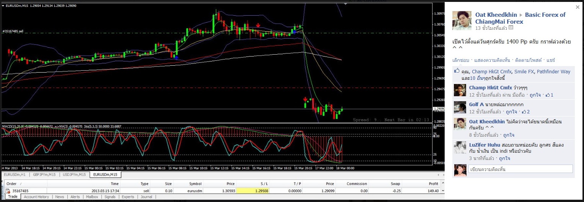The image size is (584, 202).
Task: Switch to USDJPYm,M15 chart tab
Action: (x=74, y=175)
